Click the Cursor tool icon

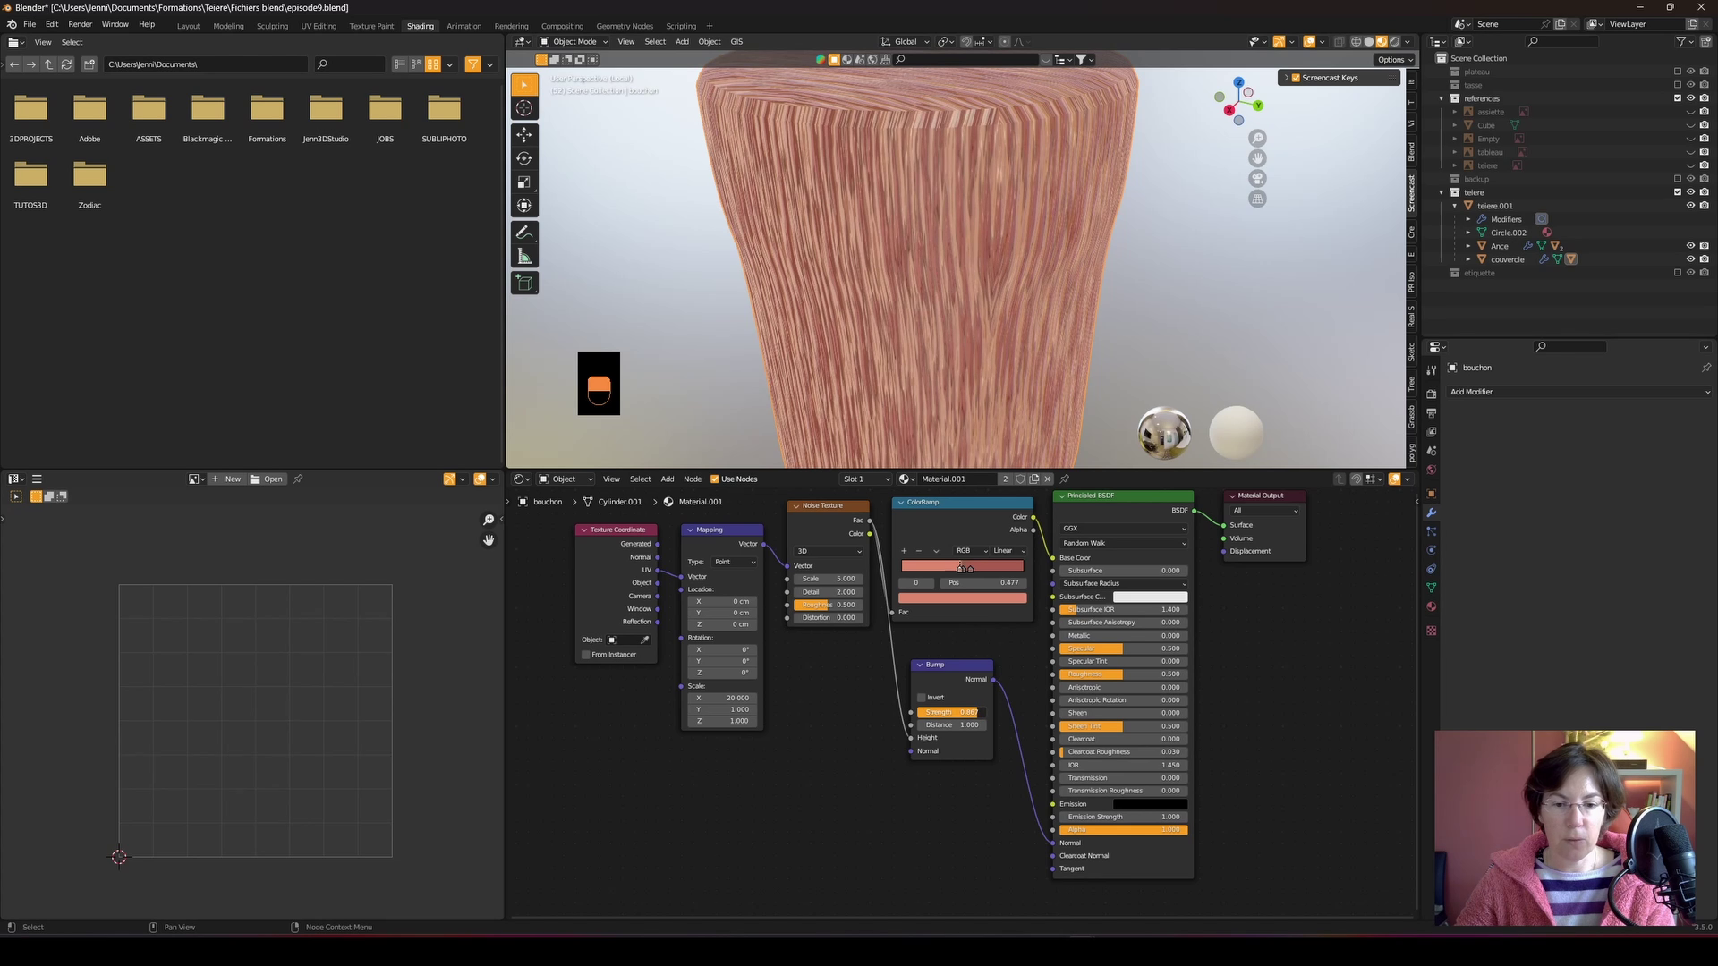point(524,108)
